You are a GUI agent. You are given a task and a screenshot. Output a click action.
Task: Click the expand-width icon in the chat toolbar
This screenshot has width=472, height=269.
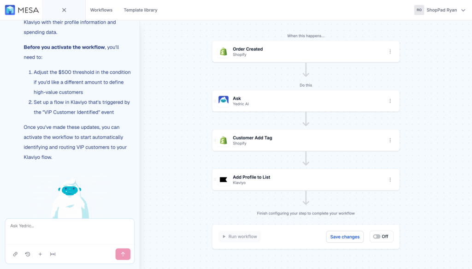[53, 254]
